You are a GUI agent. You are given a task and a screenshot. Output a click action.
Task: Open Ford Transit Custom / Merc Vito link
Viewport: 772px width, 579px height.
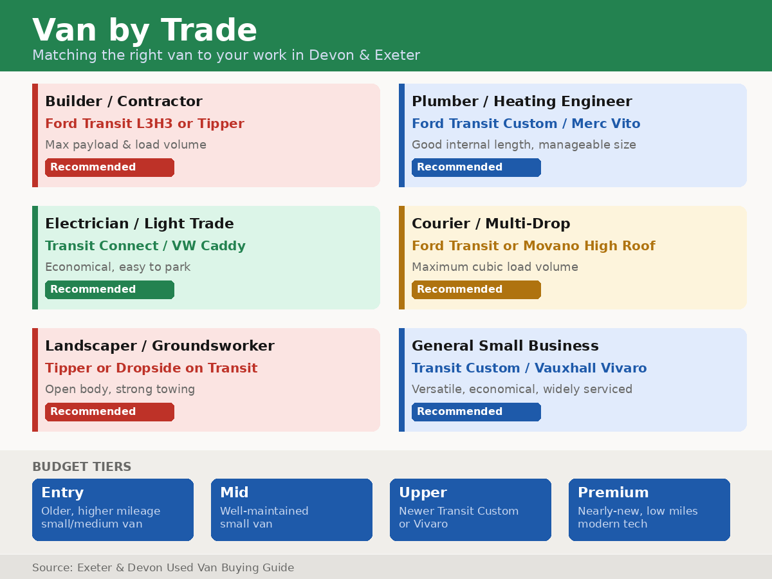526,124
